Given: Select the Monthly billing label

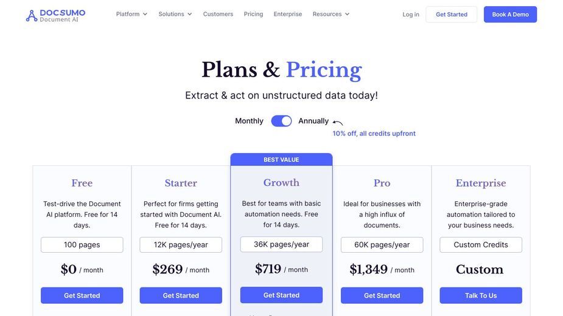Looking at the screenshot, I should click(249, 121).
